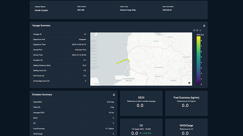This screenshot has height=136, width=243.
Task: Select the Voyage ID row
Action: coord(60,34)
